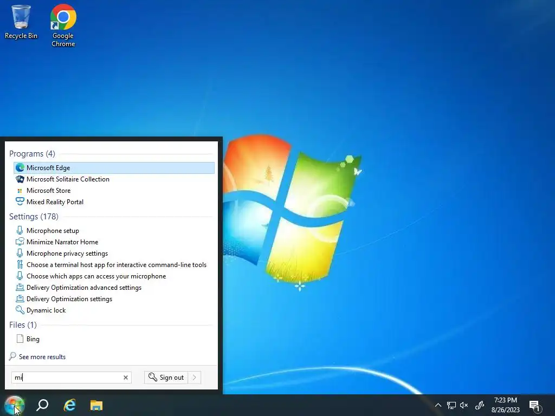Click the Dynamic lock key icon
The image size is (555, 416).
(x=20, y=310)
